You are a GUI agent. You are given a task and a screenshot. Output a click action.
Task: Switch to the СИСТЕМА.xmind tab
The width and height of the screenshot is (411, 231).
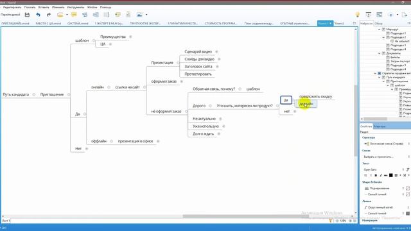[78, 23]
